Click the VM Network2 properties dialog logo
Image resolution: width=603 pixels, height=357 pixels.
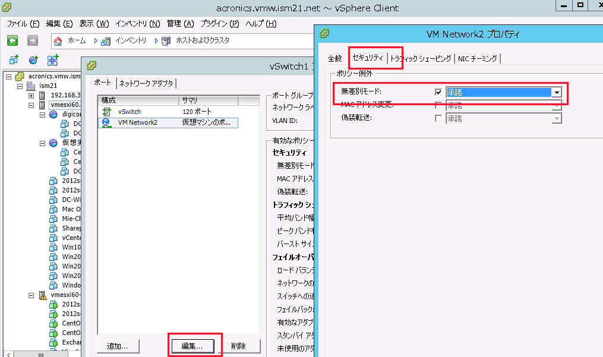tap(324, 33)
